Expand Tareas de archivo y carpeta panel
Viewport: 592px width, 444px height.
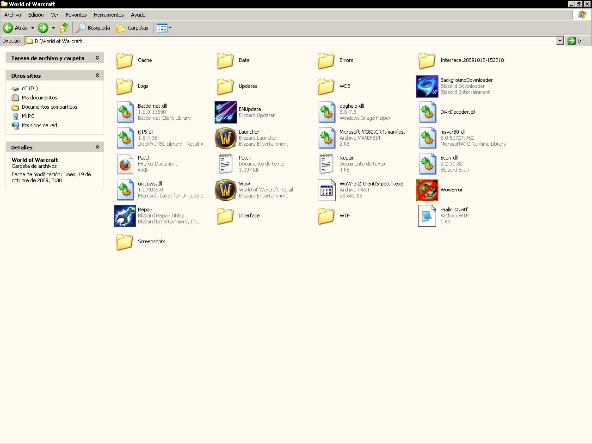(x=97, y=58)
